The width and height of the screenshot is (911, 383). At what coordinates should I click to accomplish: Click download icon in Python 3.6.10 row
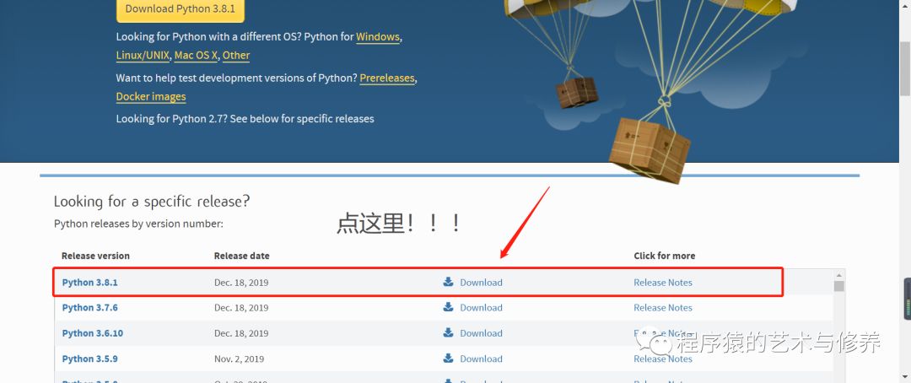point(448,332)
